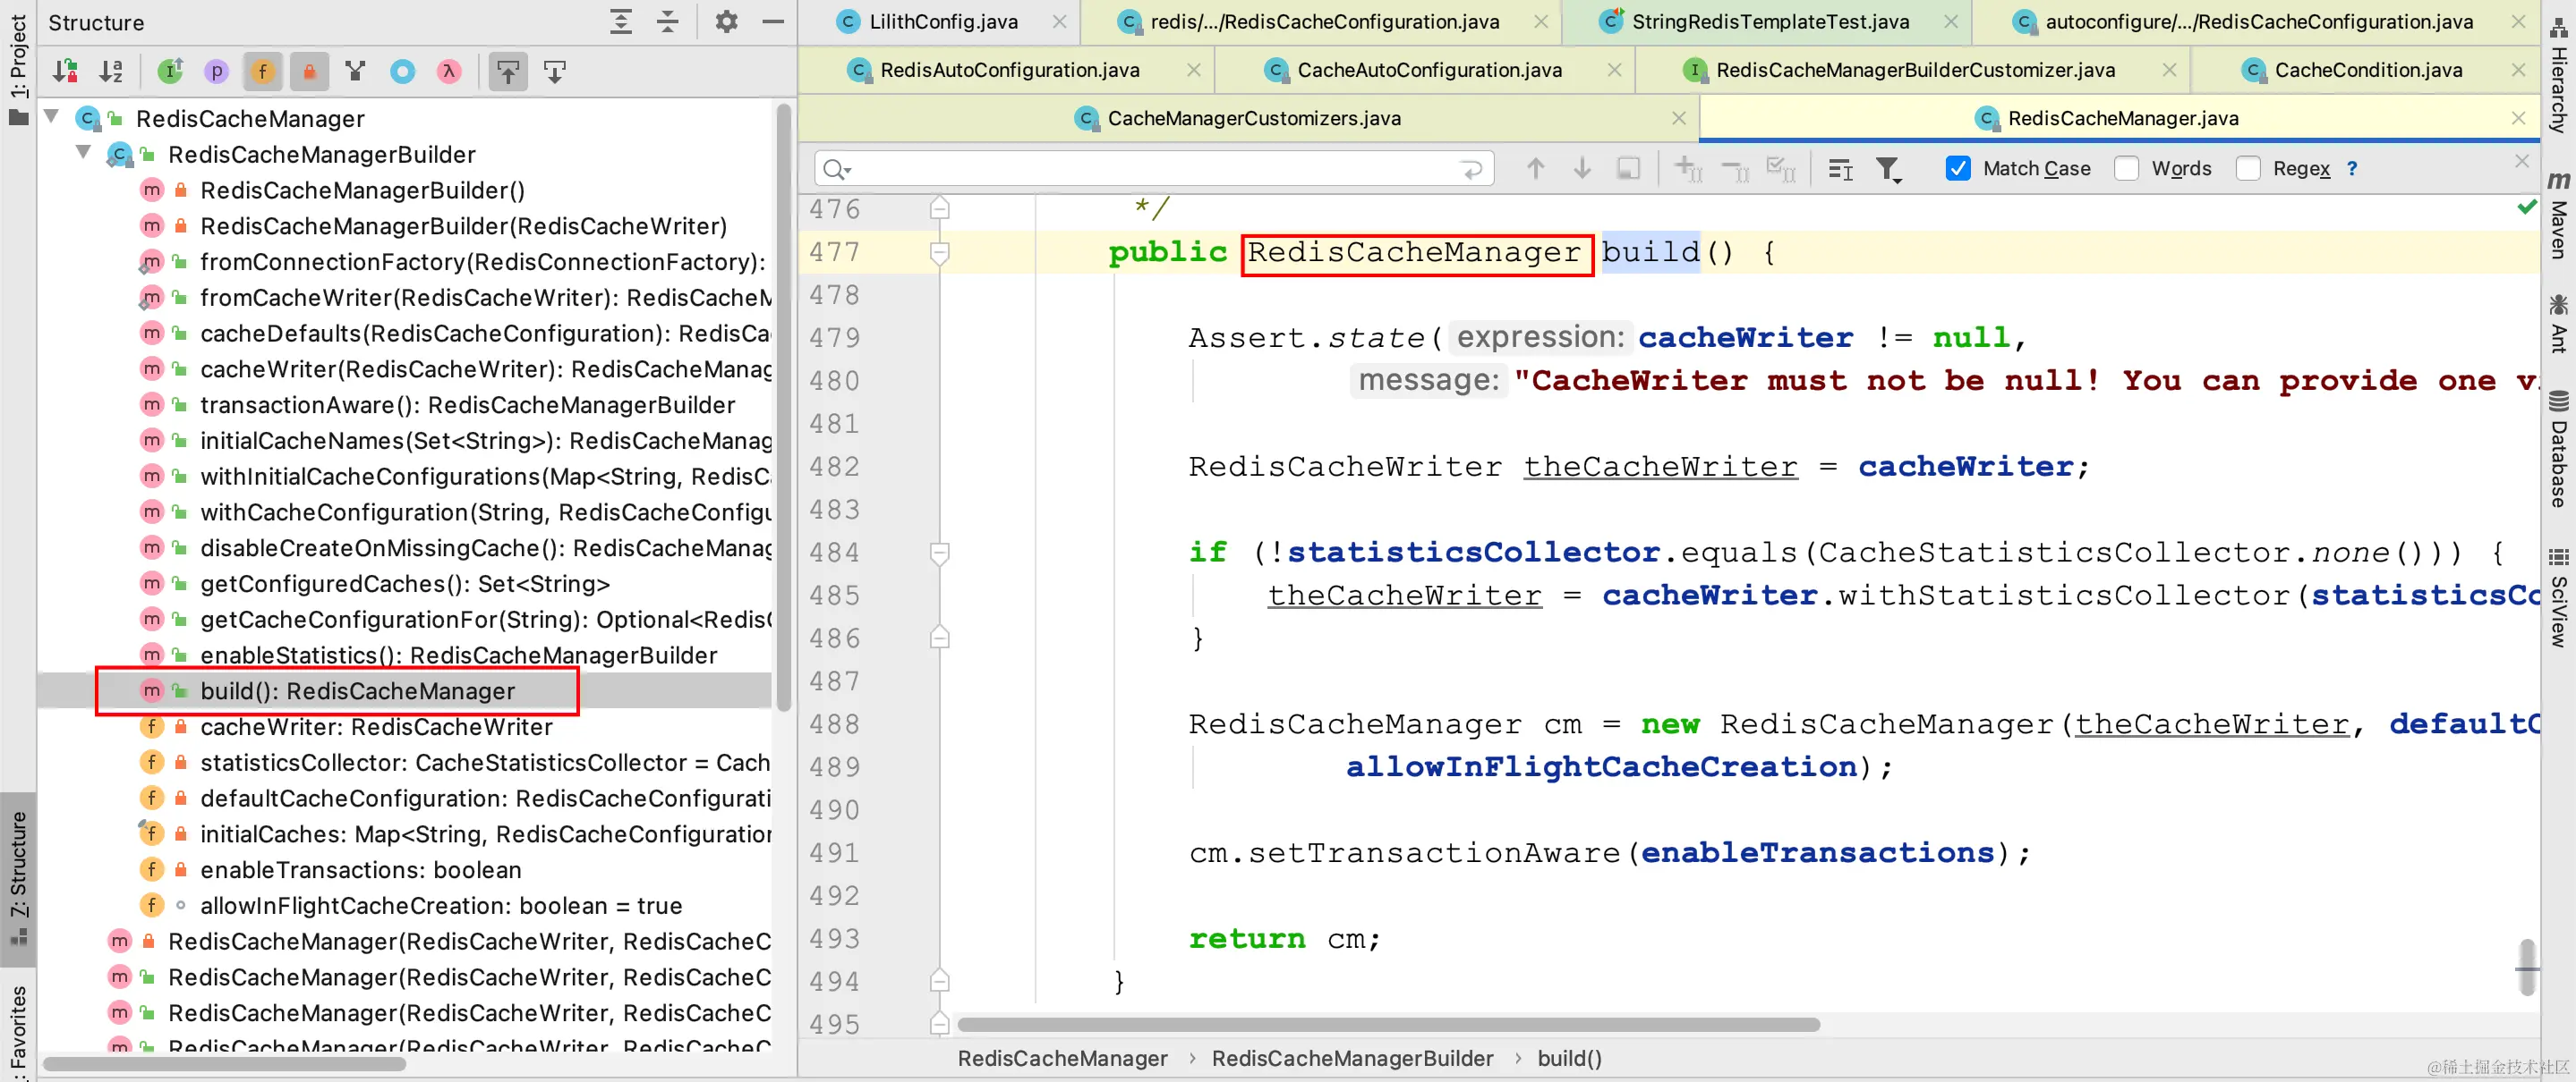Click search filter funnel icon
Image resolution: width=2576 pixels, height=1082 pixels.
coord(1887,169)
